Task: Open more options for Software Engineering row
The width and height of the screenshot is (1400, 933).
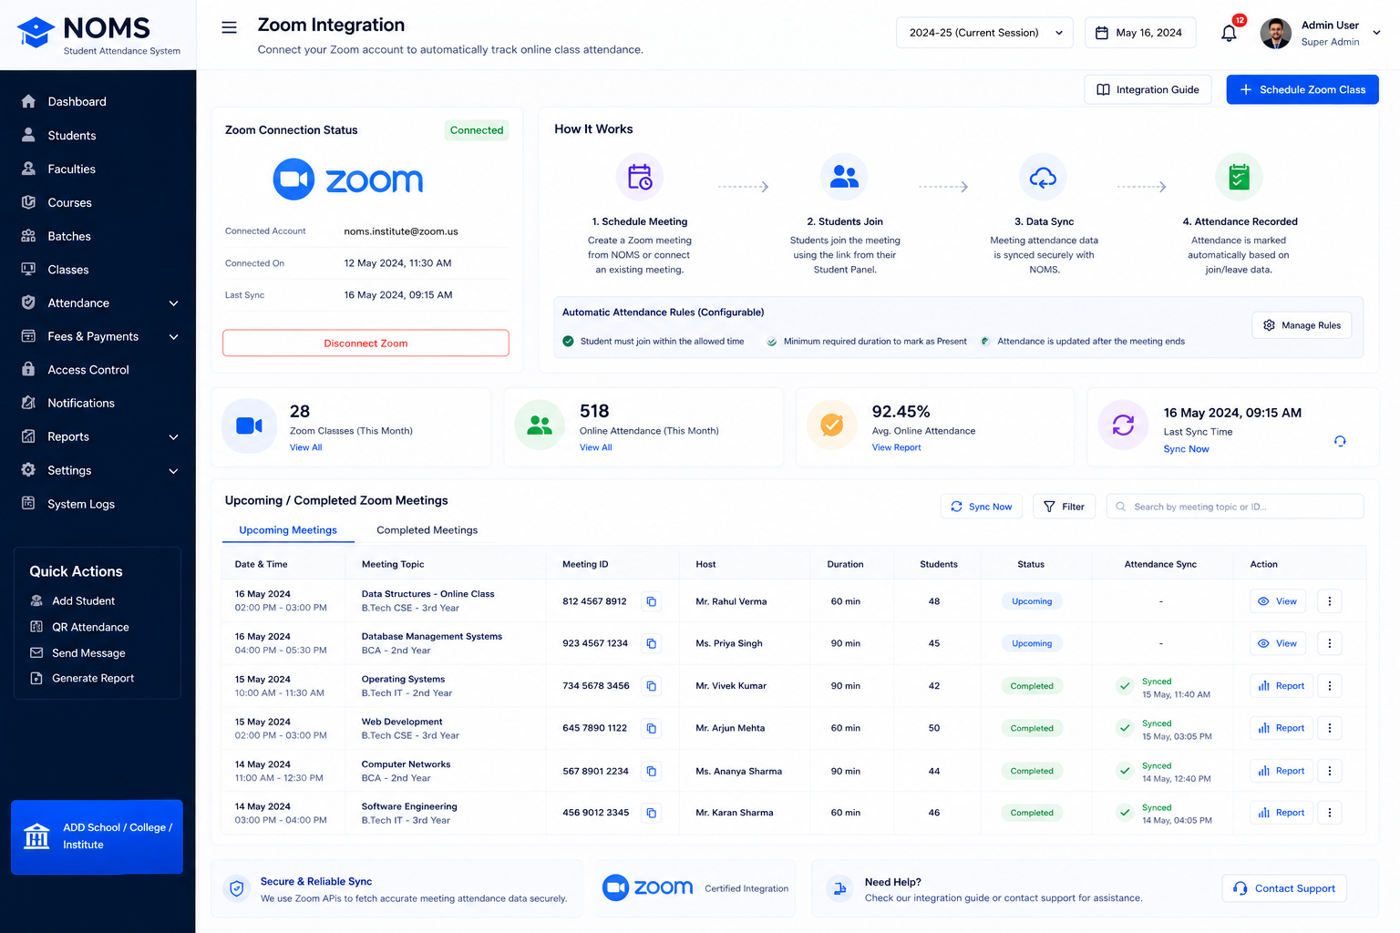Action: click(1330, 813)
